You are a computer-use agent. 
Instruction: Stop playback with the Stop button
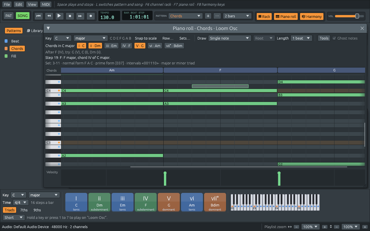[x=70, y=16]
